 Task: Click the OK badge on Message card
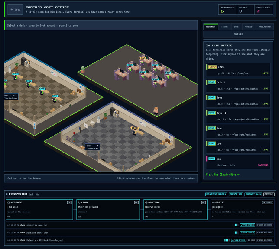pos(69,203)
